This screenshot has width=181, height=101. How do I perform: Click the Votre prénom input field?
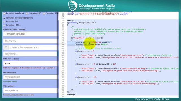point(30,91)
